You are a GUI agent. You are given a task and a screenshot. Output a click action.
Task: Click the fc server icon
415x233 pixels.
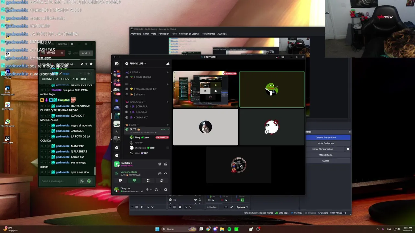click(117, 131)
